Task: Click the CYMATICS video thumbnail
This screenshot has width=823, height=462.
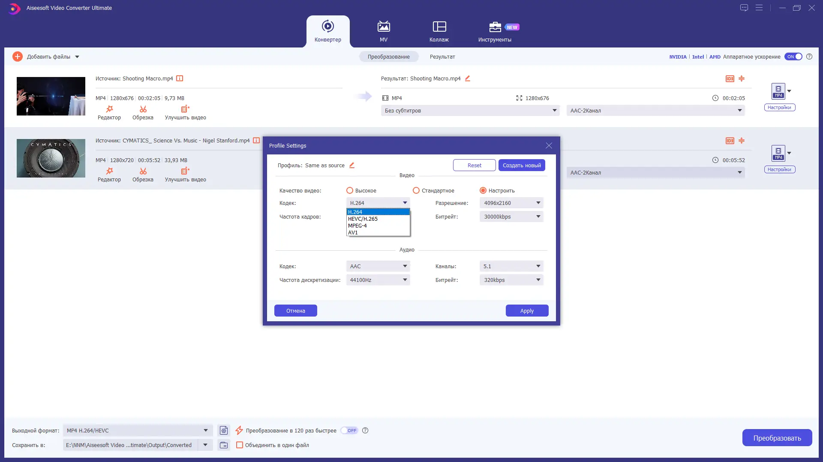Action: (x=51, y=158)
